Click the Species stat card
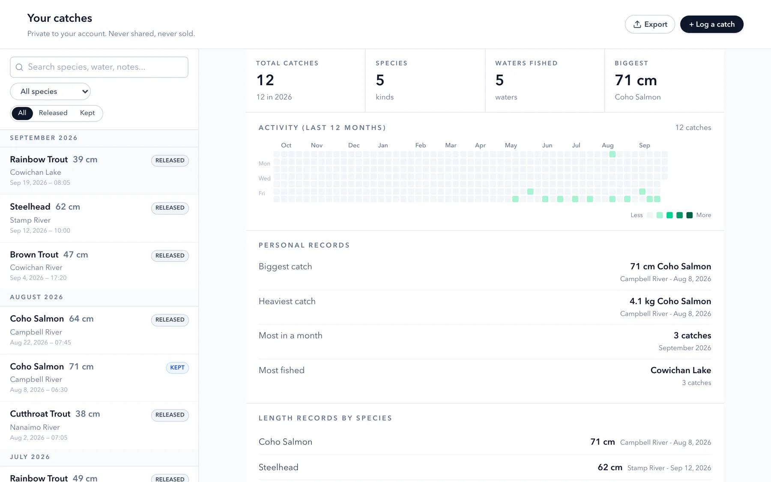The height and width of the screenshot is (482, 771). click(425, 81)
